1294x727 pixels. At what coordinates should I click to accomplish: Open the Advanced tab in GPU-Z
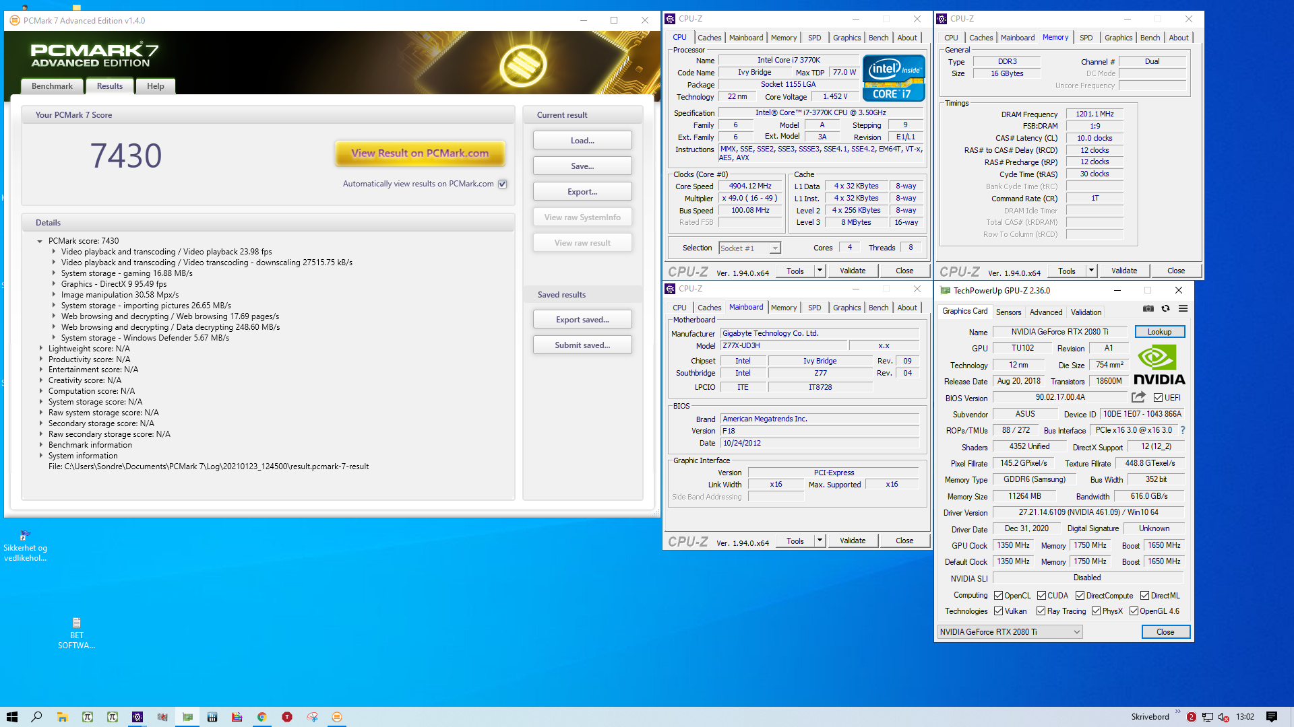[1046, 312]
